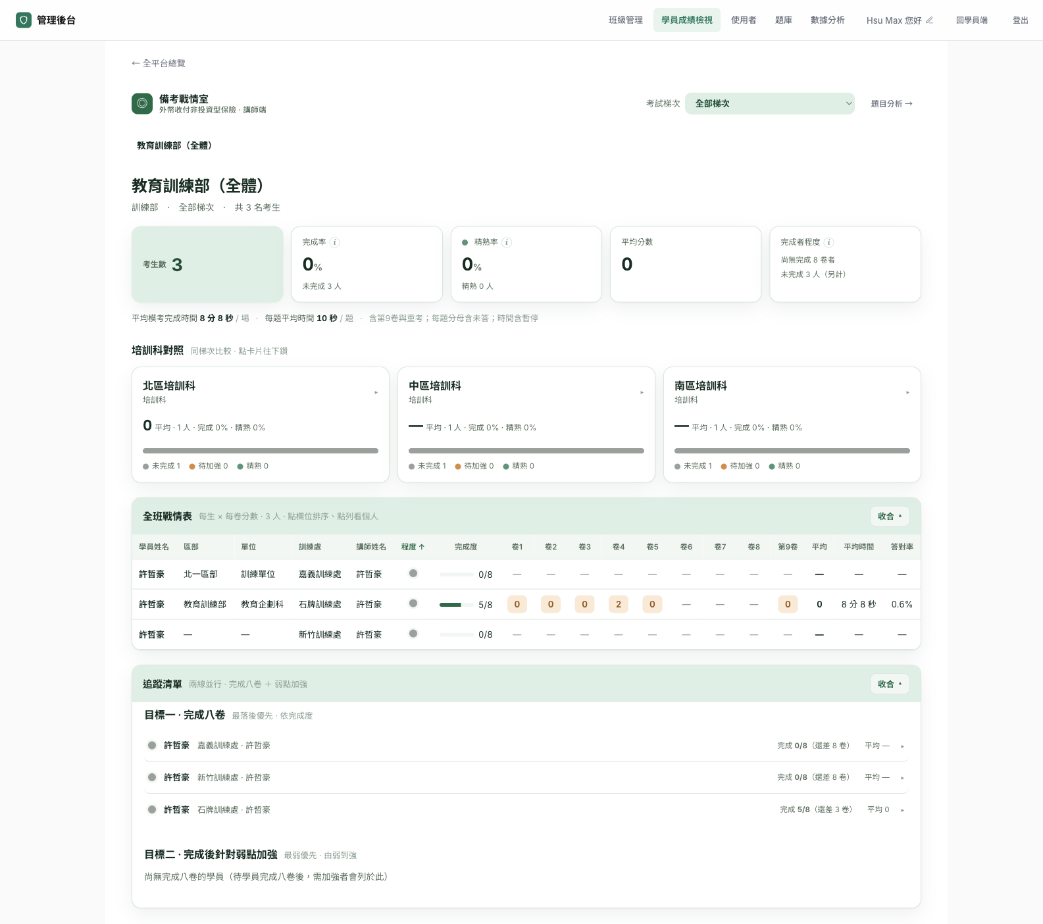Open the 精熟率 info icon
The height and width of the screenshot is (924, 1043).
coord(507,242)
